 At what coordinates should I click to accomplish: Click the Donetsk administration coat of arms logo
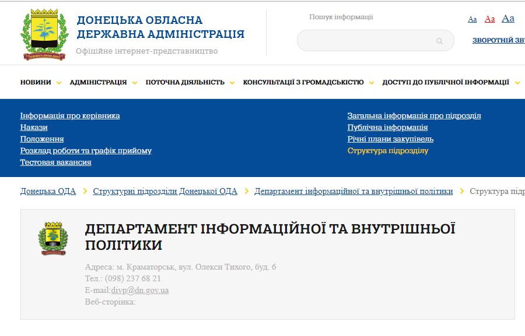click(45, 35)
